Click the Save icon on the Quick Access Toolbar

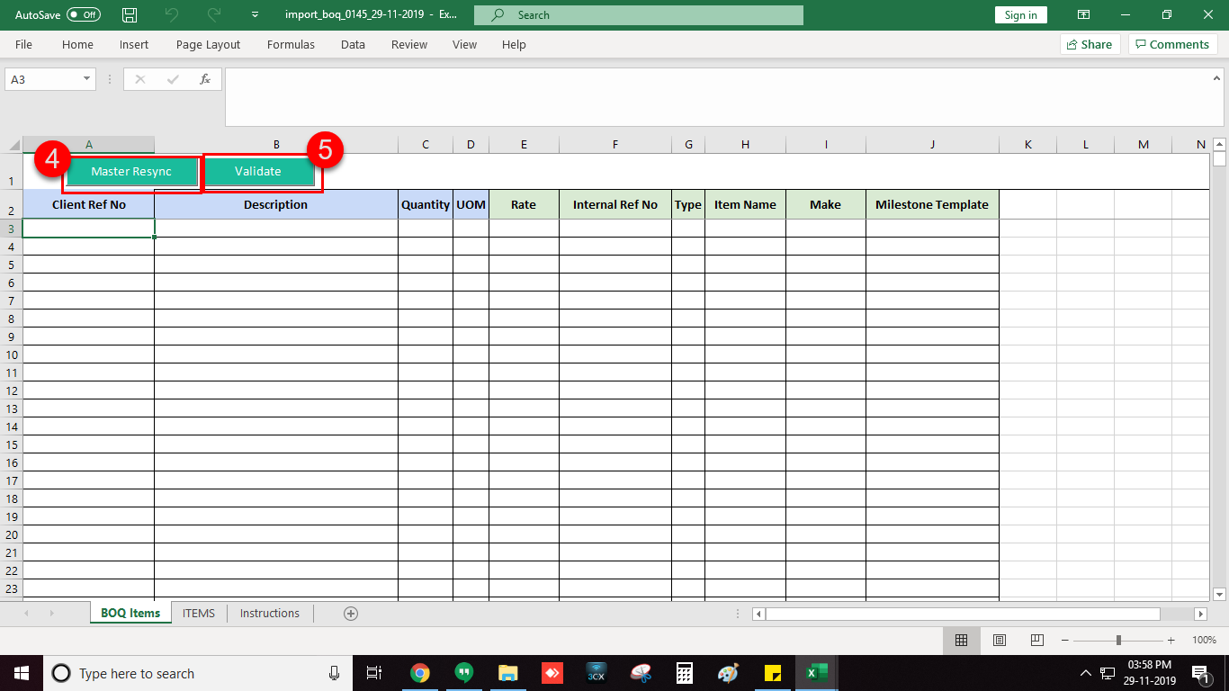click(x=130, y=14)
